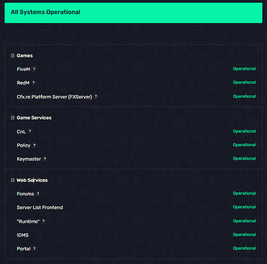Click the Game Services heading text
Image resolution: width=267 pixels, height=264 pixels.
[34, 118]
